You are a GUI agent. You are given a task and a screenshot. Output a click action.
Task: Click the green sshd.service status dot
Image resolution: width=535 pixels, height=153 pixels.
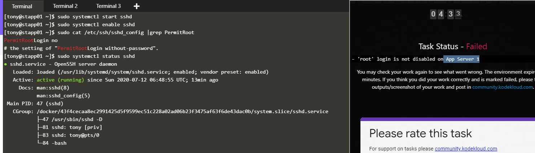(x=5, y=64)
